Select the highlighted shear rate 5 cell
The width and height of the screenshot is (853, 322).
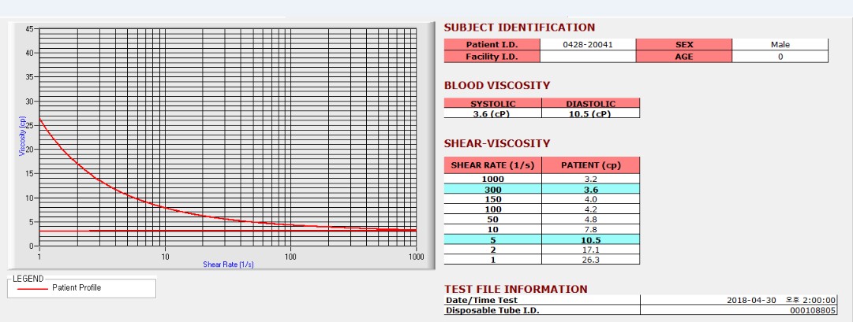pyautogui.click(x=493, y=239)
